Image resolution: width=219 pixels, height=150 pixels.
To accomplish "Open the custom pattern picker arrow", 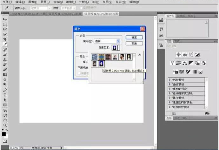I will pos(119,48).
